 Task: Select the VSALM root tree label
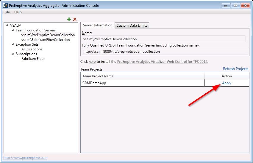(16, 25)
